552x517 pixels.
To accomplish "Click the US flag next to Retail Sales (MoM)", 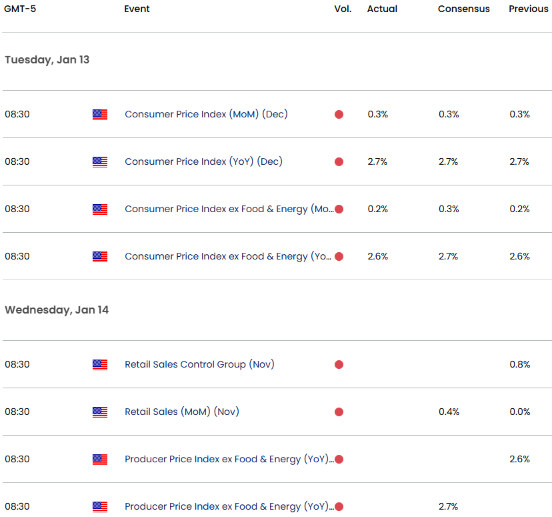I will [100, 412].
